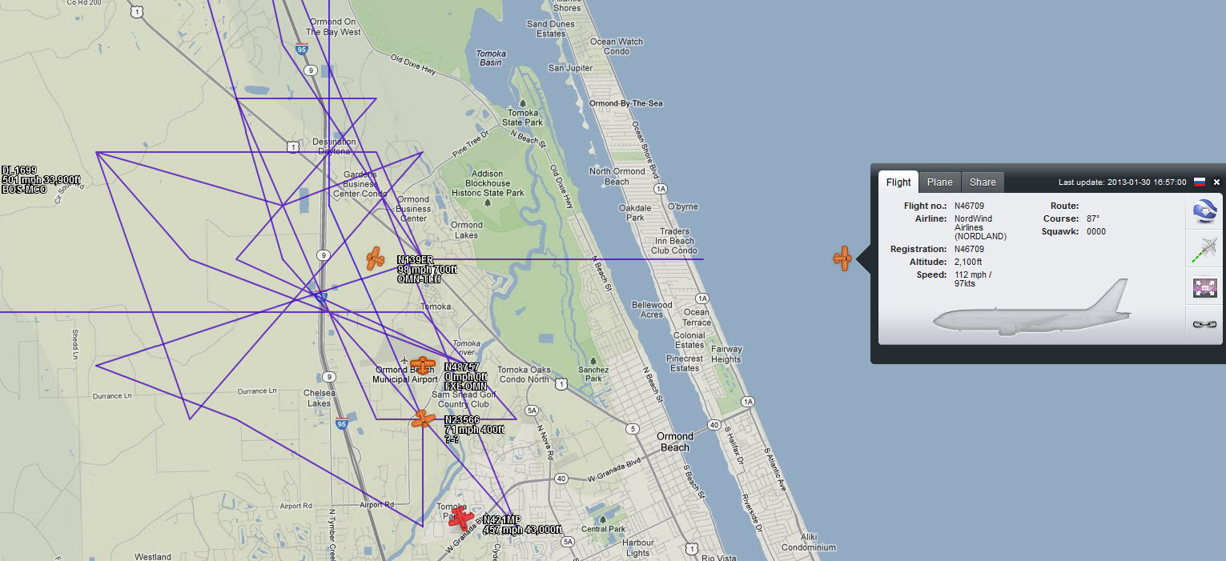This screenshot has width=1226, height=561.
Task: Open the Google Earth download icon
Action: click(1204, 211)
